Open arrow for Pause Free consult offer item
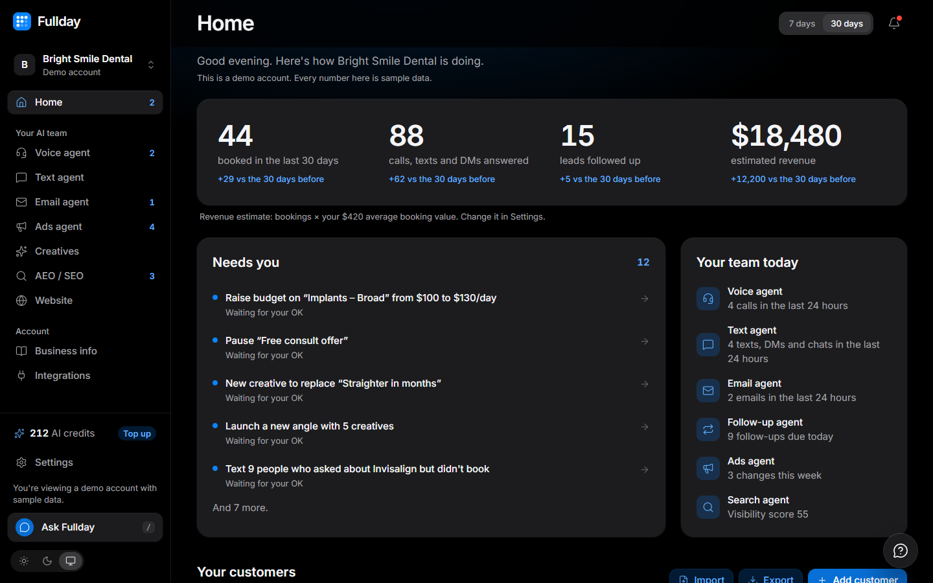 [645, 341]
